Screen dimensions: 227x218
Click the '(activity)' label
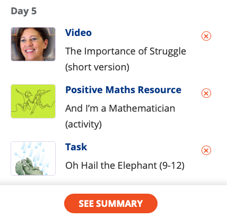(x=83, y=124)
